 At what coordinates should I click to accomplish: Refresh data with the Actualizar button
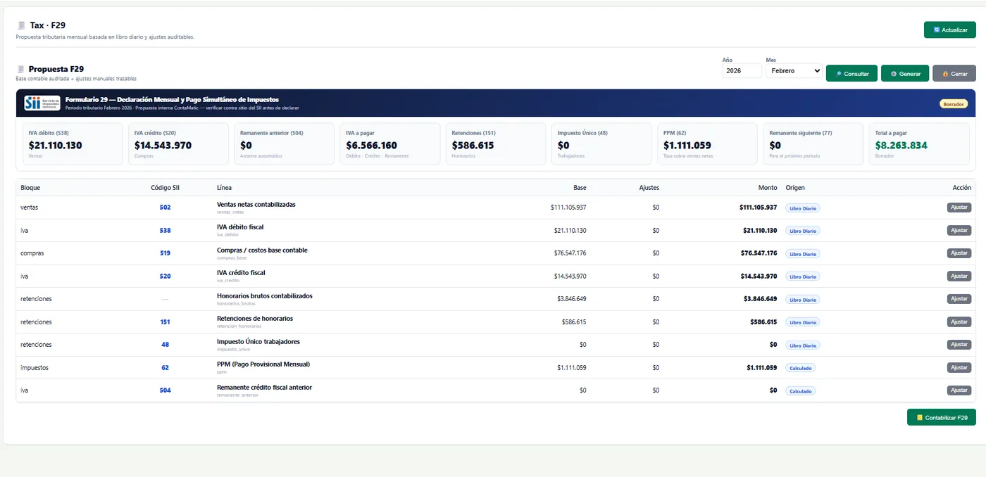pyautogui.click(x=949, y=30)
